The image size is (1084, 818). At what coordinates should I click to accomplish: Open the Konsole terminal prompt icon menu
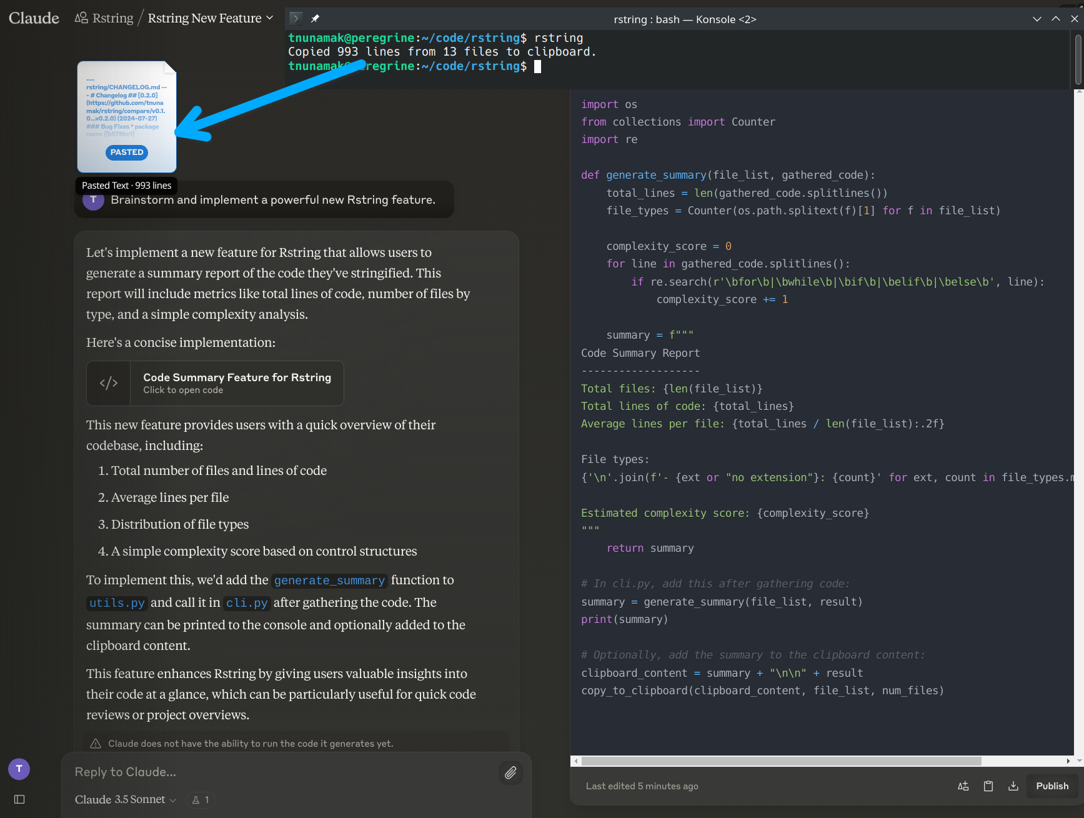296,19
